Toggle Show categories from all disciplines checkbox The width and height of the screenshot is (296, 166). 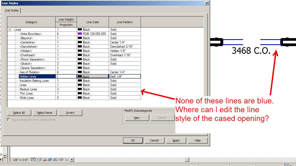9,120
